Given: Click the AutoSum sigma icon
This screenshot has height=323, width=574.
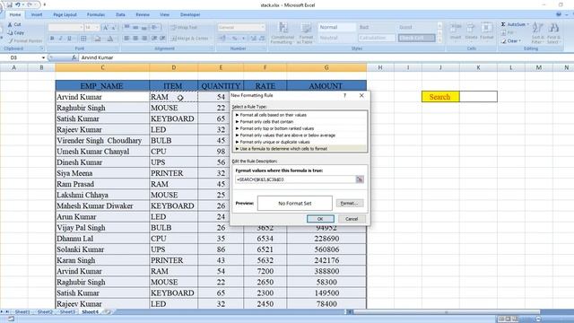Looking at the screenshot, I should pyautogui.click(x=503, y=24).
